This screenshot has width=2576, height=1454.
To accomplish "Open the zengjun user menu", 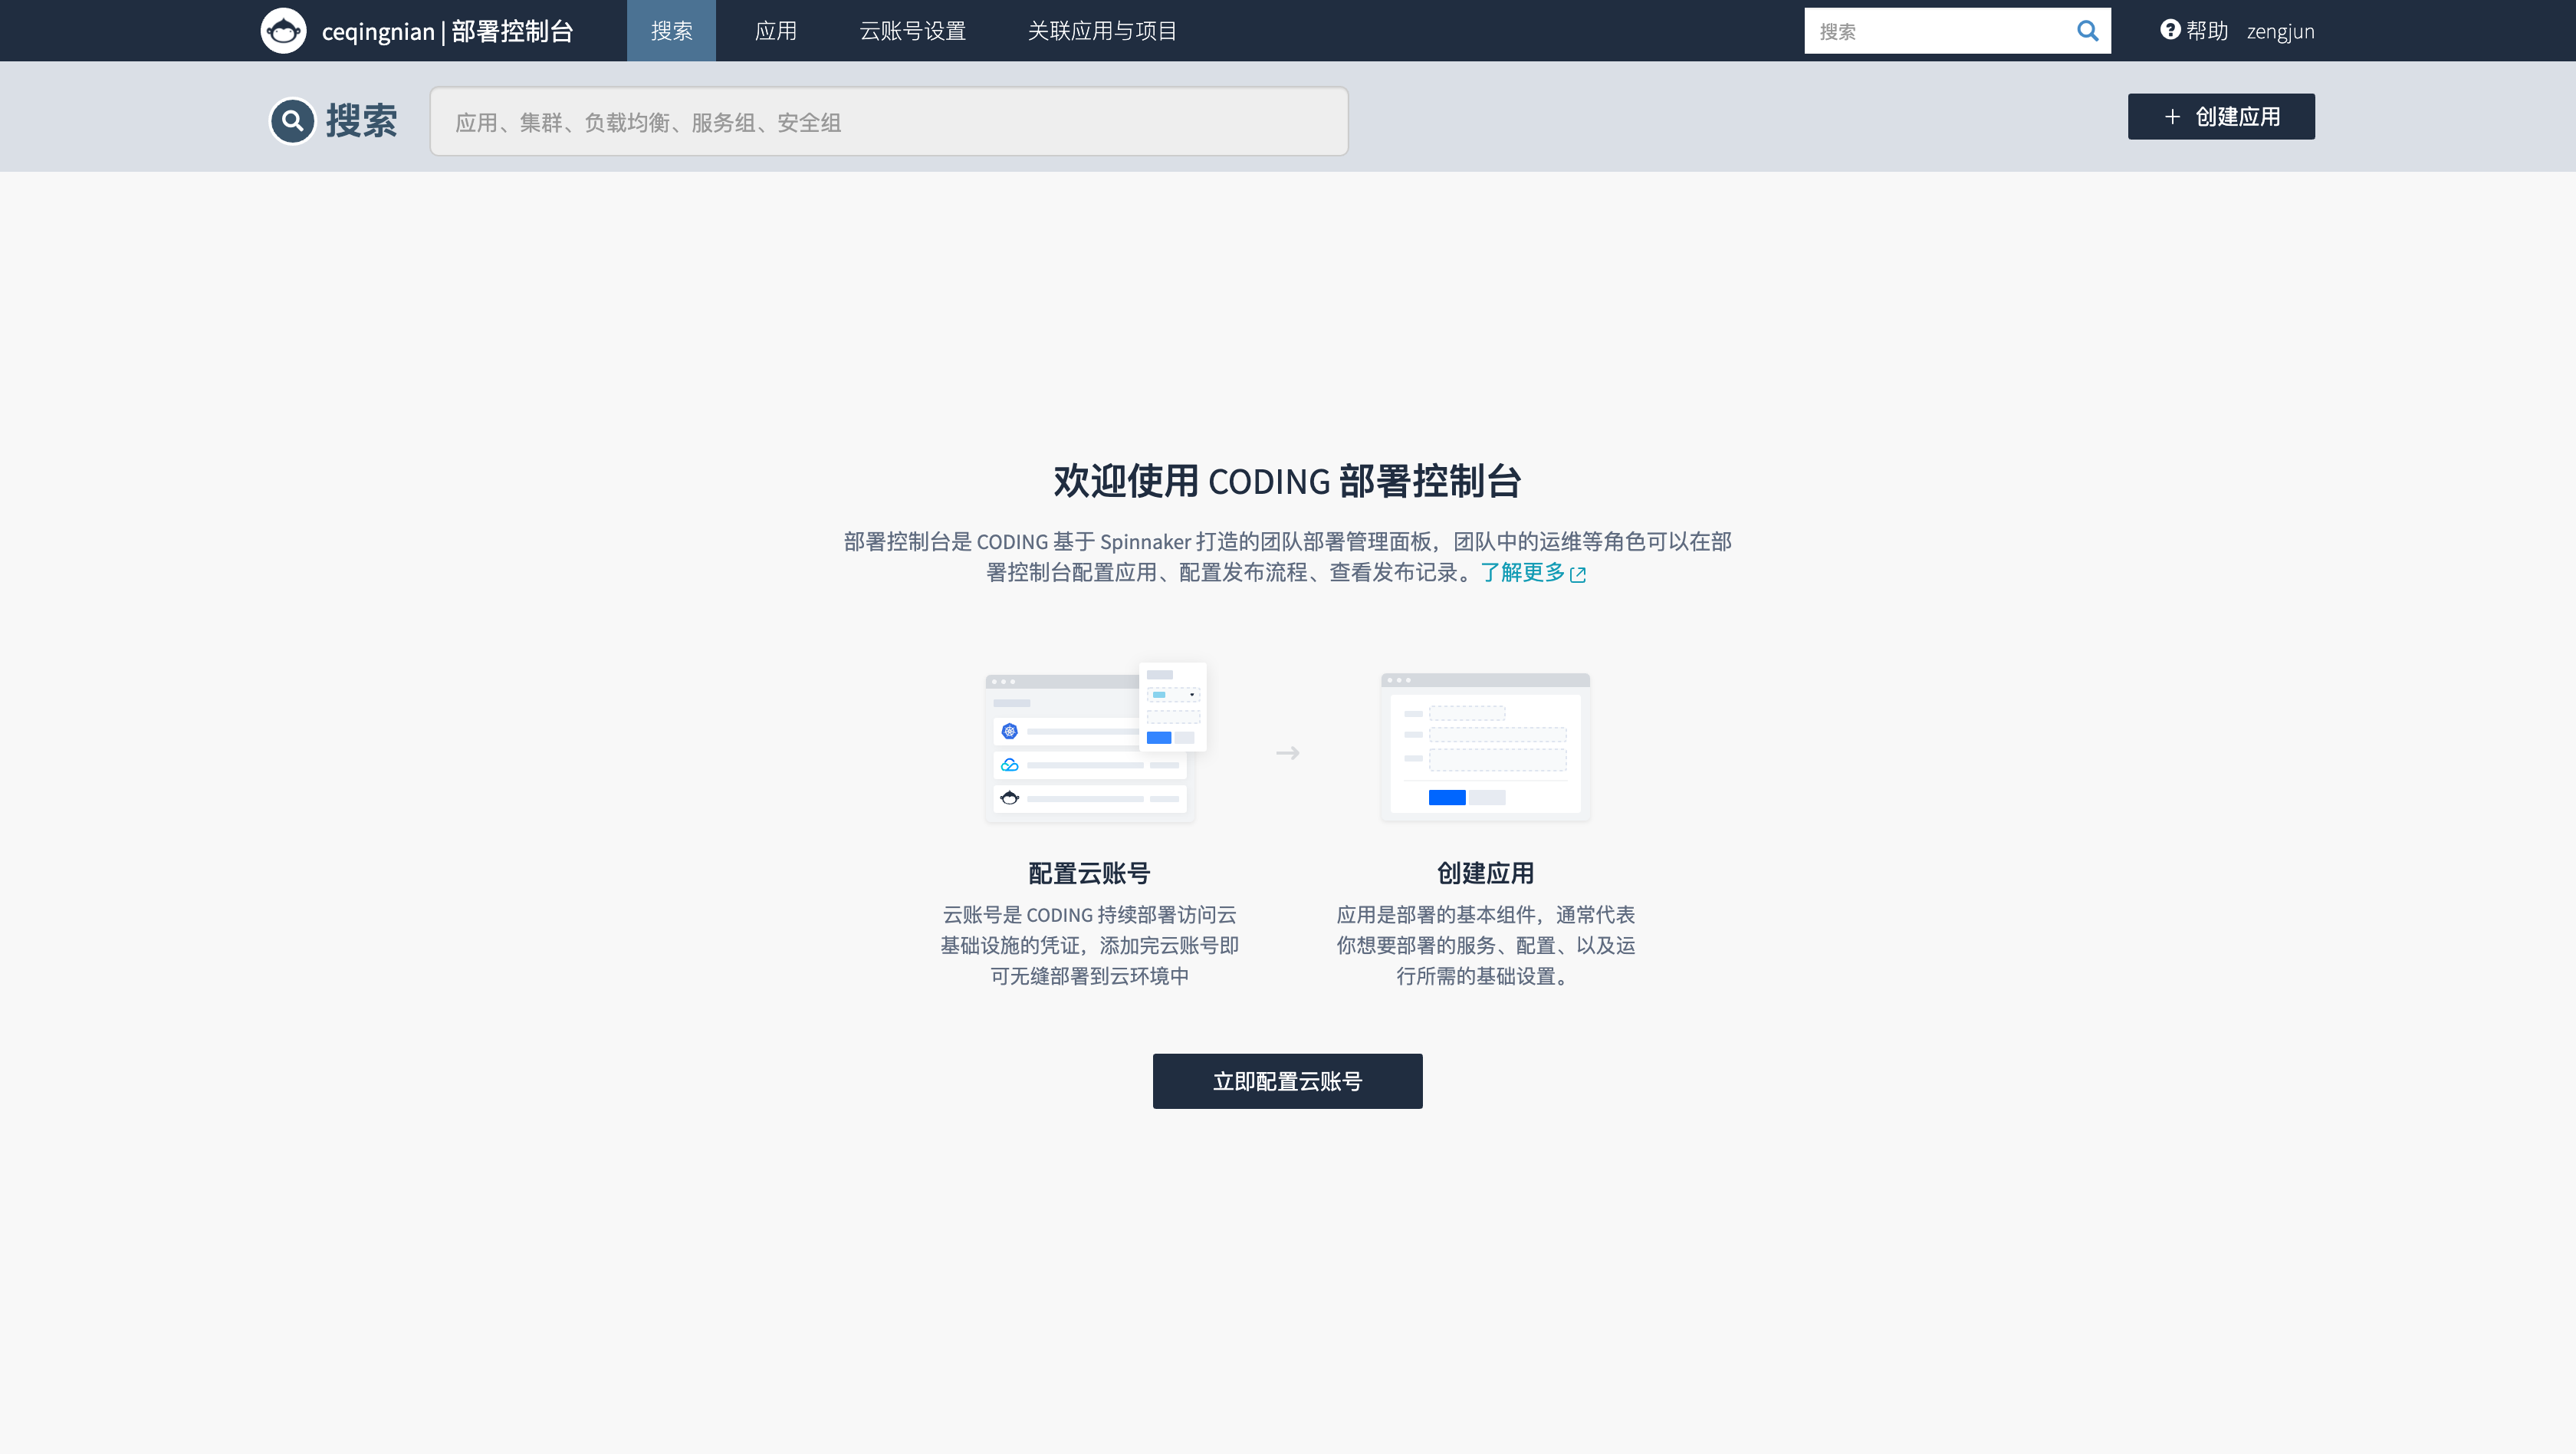I will [2280, 31].
